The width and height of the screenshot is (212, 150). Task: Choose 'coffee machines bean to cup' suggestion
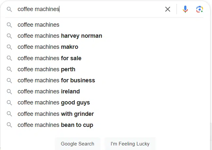tap(104, 125)
